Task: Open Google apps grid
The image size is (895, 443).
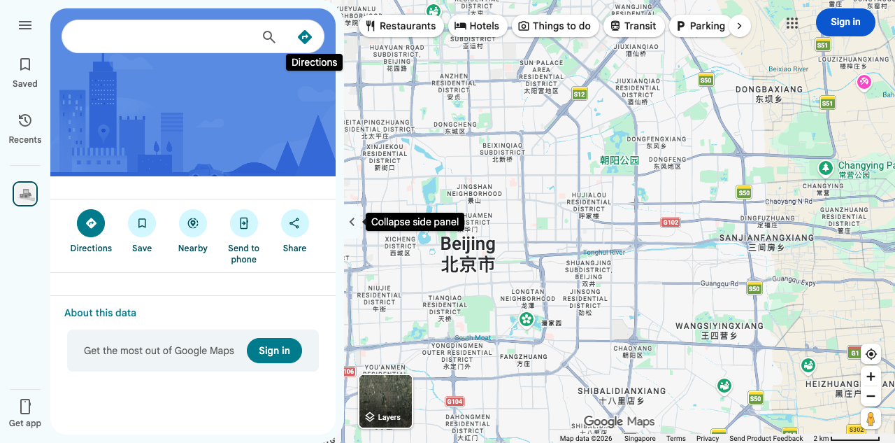Action: coord(792,23)
